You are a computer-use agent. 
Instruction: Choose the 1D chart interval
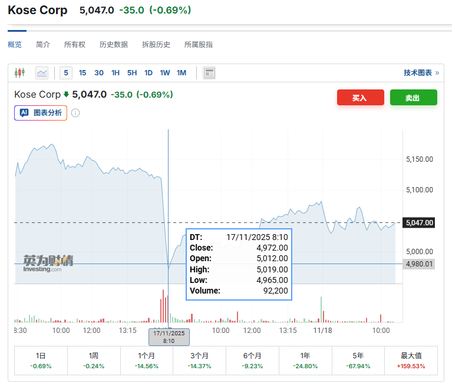tap(149, 73)
